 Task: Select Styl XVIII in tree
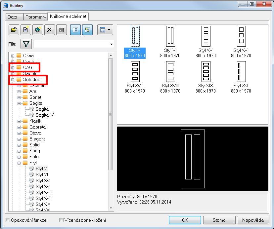[44, 198]
